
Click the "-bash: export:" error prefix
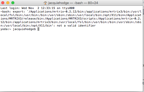click(x=13, y=12)
